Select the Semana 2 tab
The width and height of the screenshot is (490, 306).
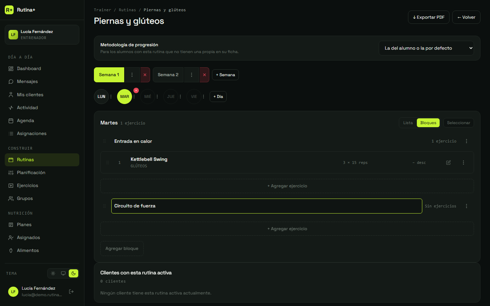pos(168,75)
